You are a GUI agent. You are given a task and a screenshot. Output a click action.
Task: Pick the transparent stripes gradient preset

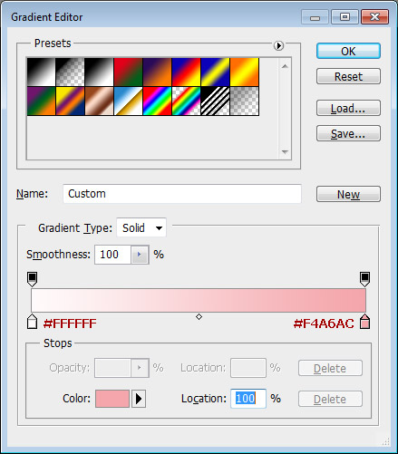point(215,101)
